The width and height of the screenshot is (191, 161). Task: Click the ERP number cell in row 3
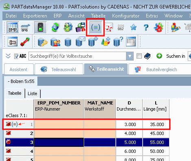pos(59,142)
